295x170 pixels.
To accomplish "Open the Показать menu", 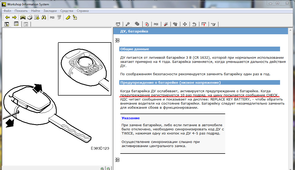I will tap(21, 11).
